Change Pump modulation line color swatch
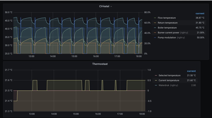Image resolution: width=212 pixels, height=118 pixels. [155, 37]
